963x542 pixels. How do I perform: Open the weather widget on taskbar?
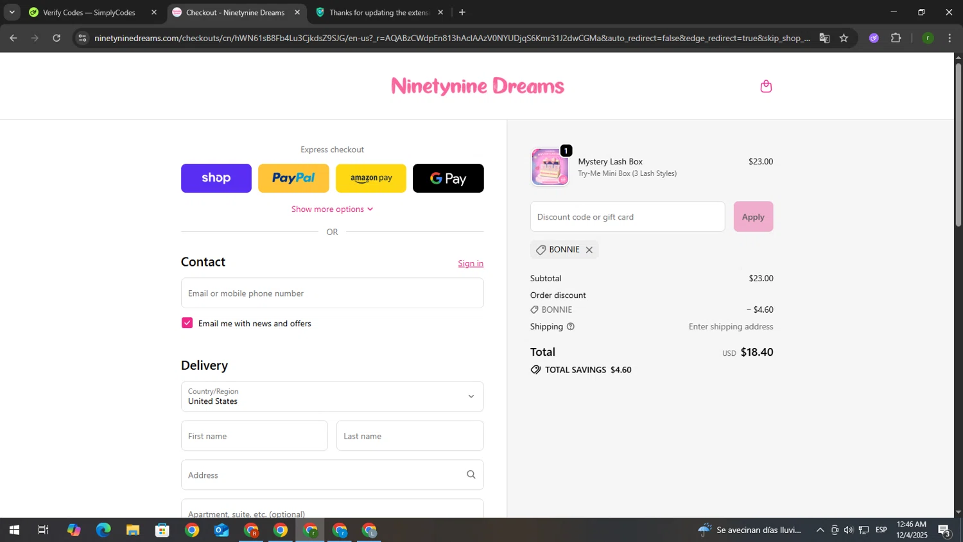tap(750, 530)
